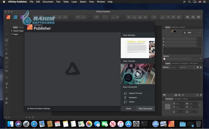
Task: Select the Rectangle shape tool
Action: [7, 58]
